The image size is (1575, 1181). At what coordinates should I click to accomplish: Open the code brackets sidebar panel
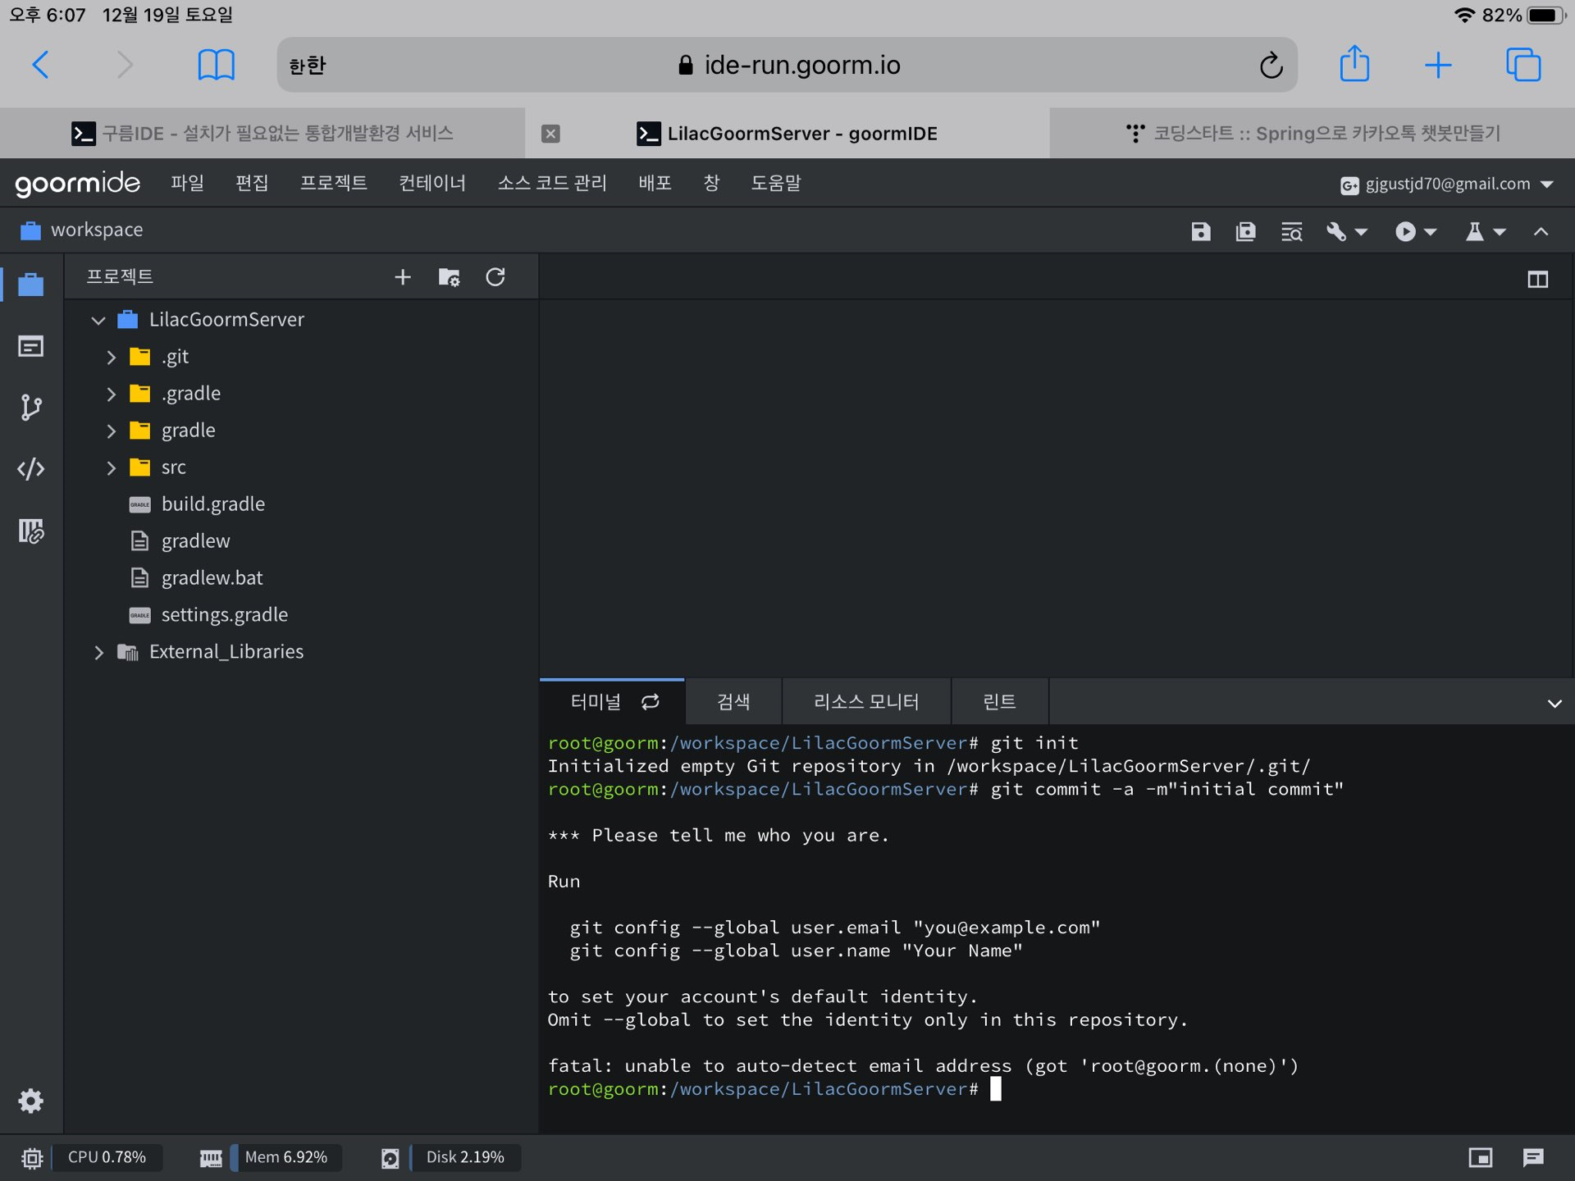pyautogui.click(x=31, y=469)
